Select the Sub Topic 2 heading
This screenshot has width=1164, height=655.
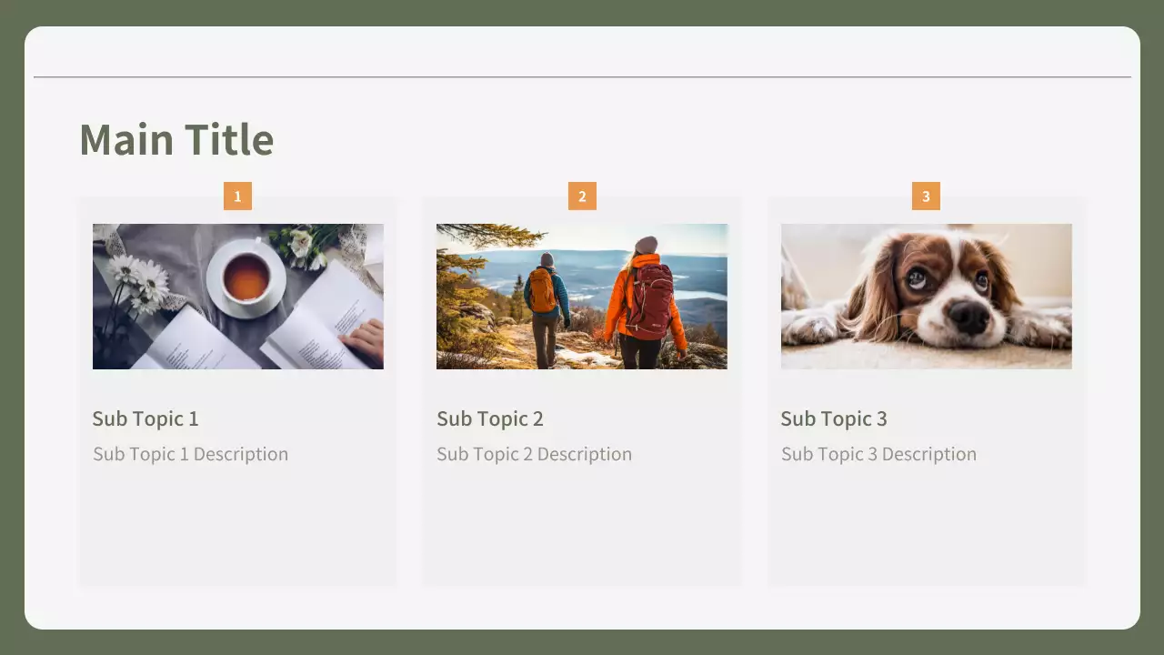click(490, 418)
